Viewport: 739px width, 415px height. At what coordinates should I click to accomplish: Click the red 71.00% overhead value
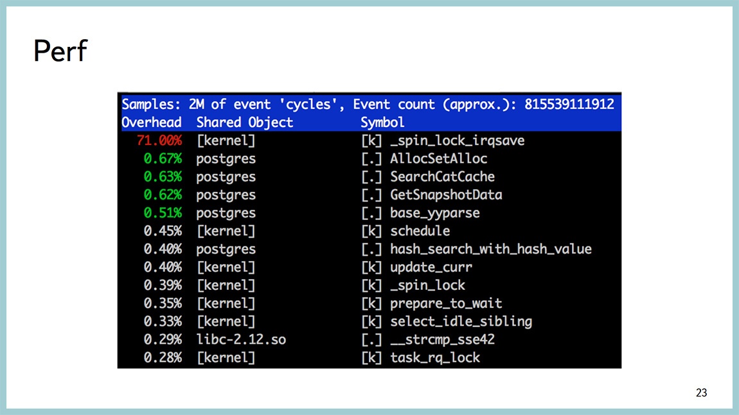159,140
